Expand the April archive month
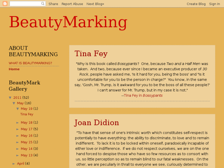The image size is (224, 168). pos(14,164)
